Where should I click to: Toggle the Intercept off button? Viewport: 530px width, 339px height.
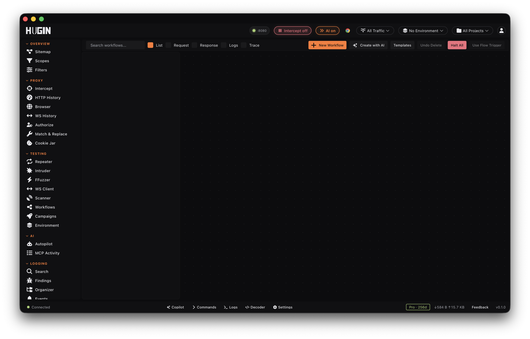click(x=293, y=31)
